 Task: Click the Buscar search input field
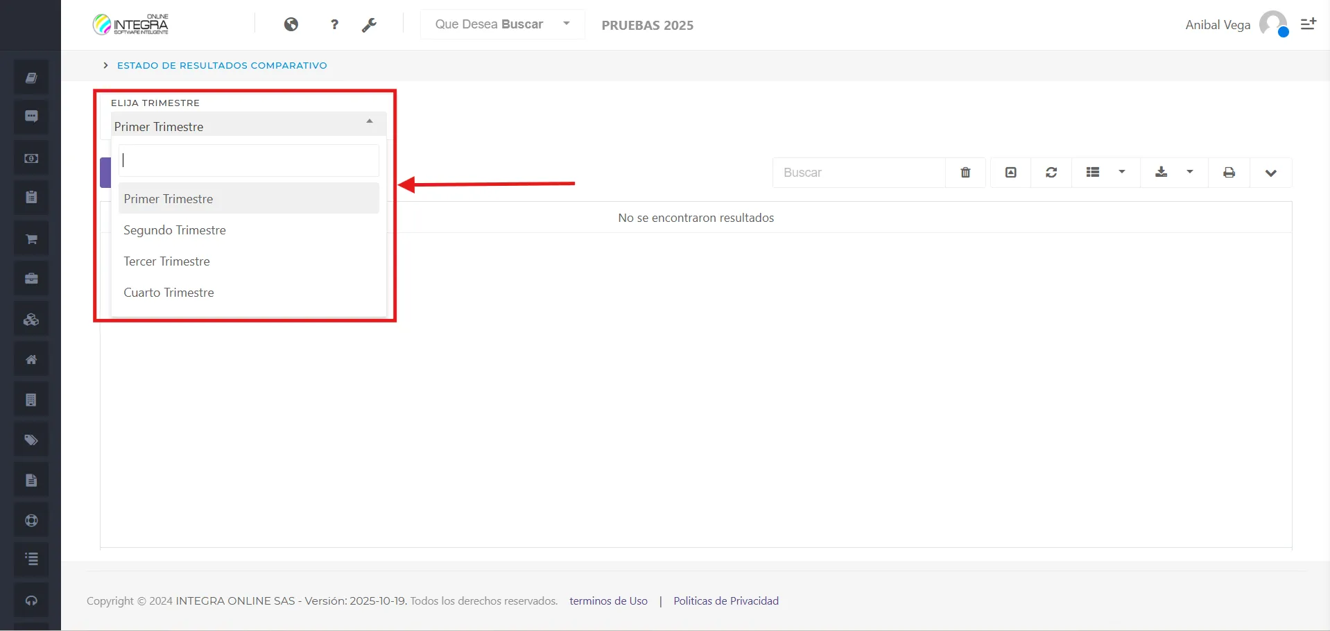(x=858, y=173)
